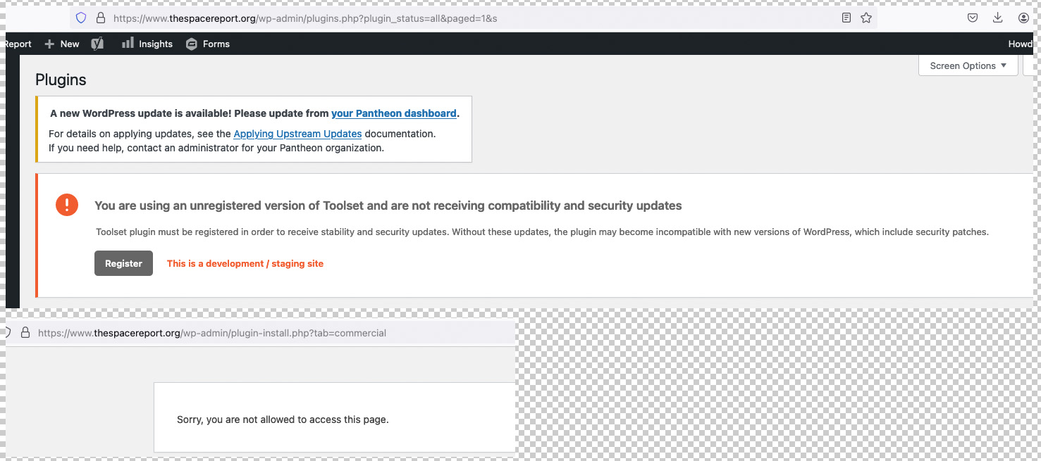
Task: Click the orange Toolset warning icon
Action: pos(67,205)
